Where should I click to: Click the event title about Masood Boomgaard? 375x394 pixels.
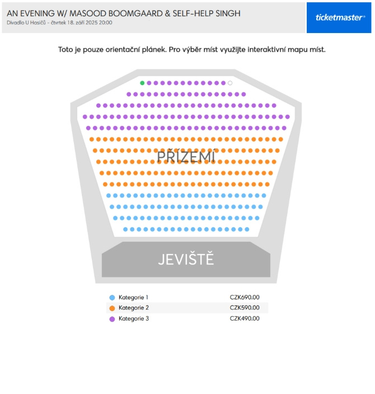click(x=123, y=13)
